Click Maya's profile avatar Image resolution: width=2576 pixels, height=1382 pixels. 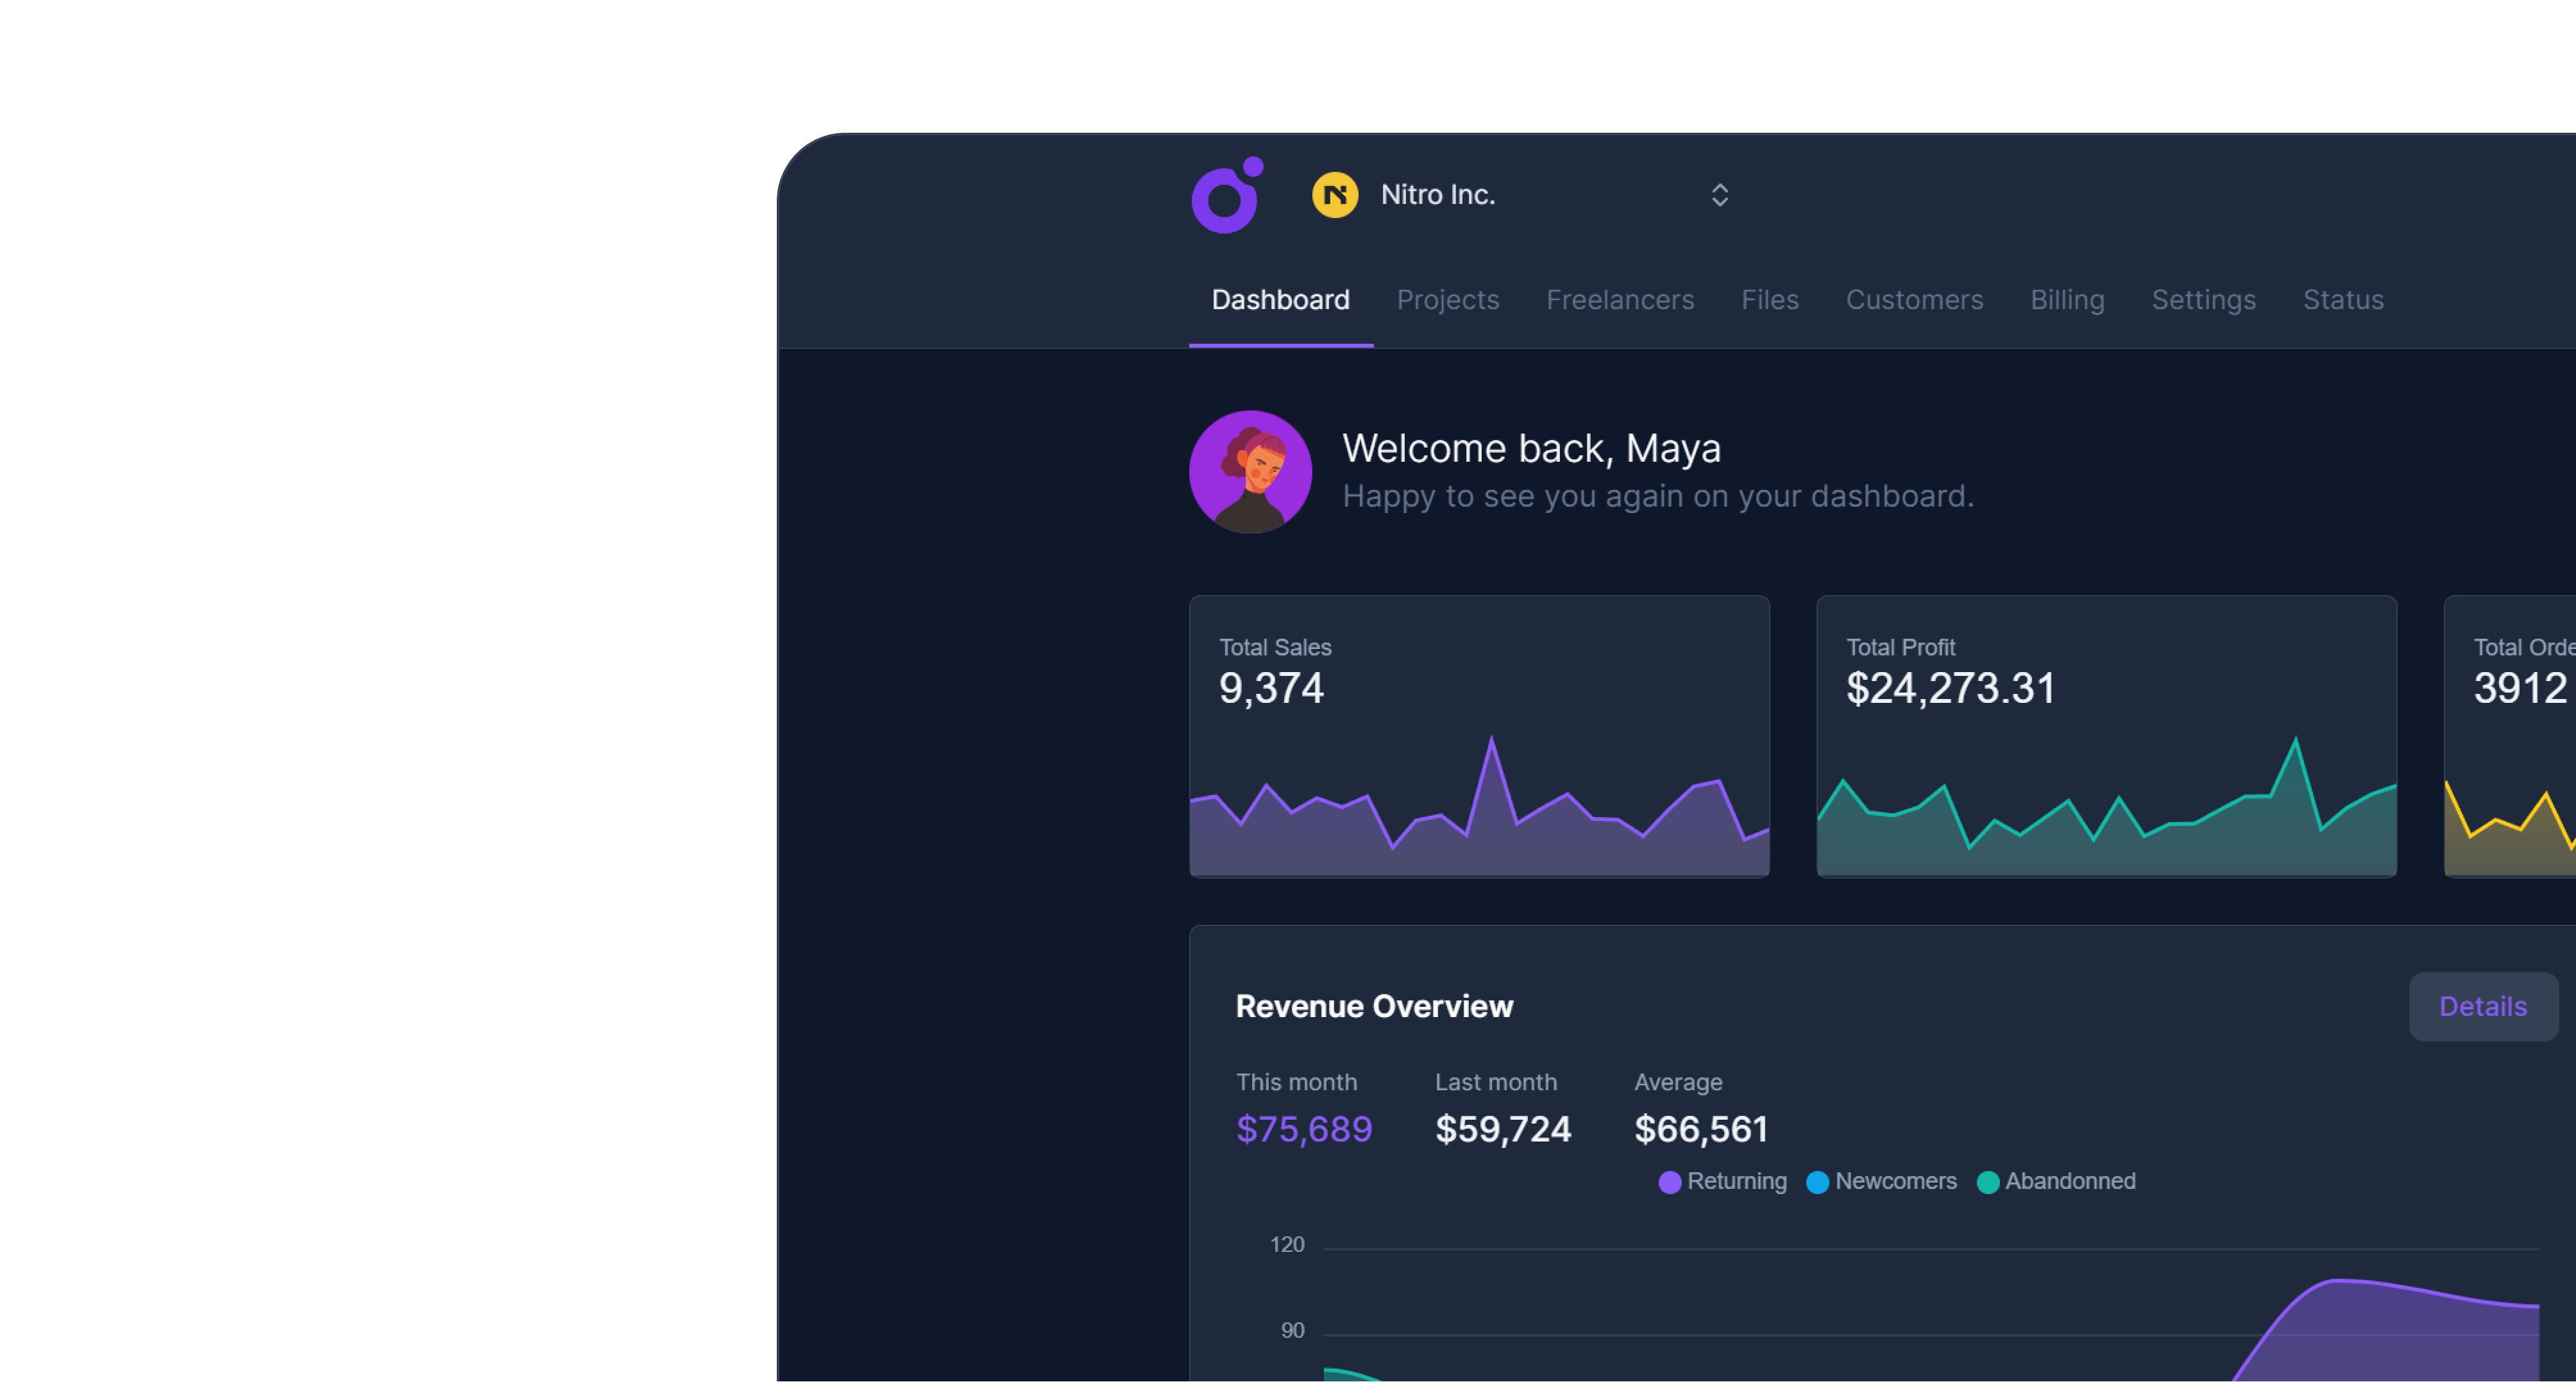(x=1249, y=471)
